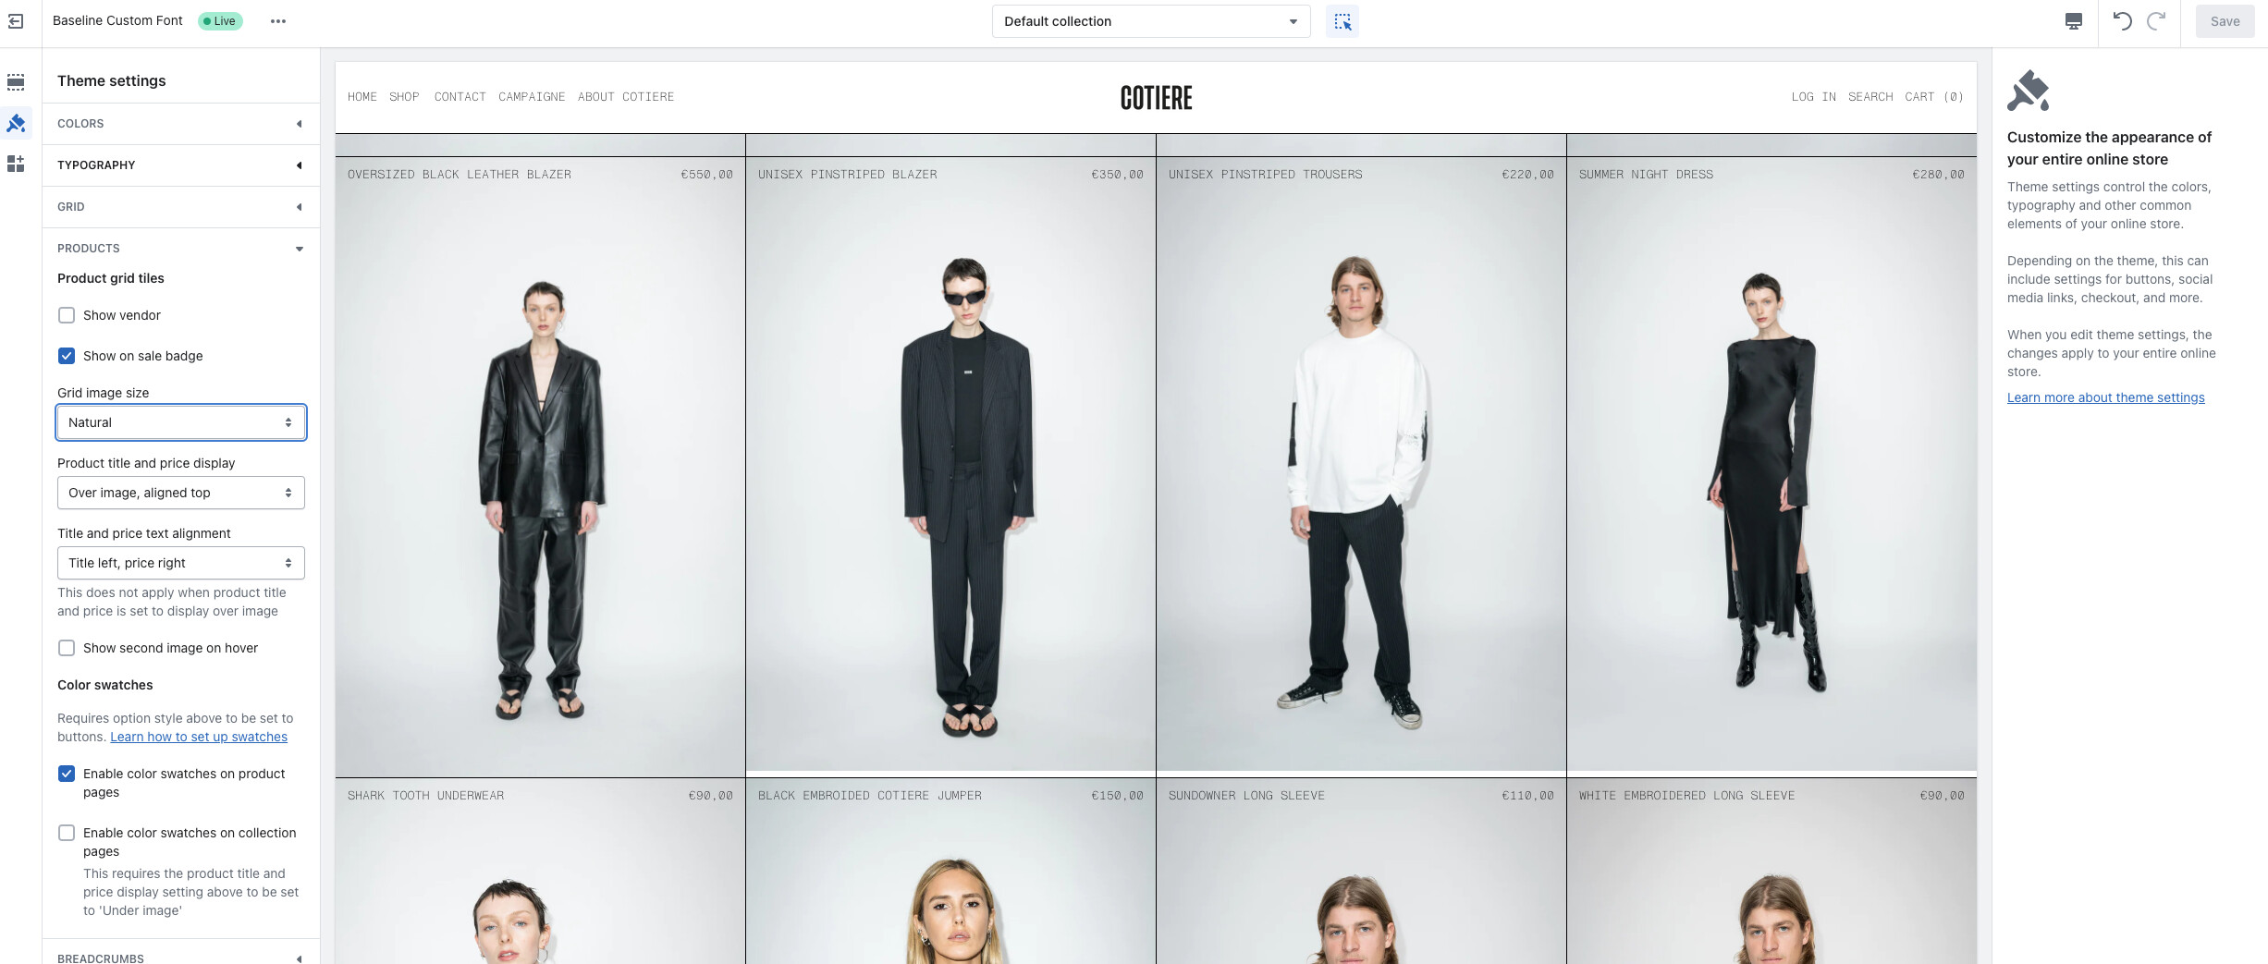Open Title and price text alignment dropdown

point(181,563)
